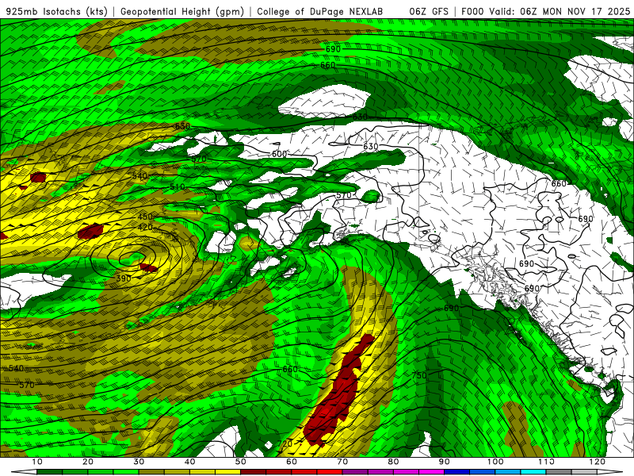Click the left arrow cap of the color bar
This screenshot has height=476, width=634.
point(25,472)
